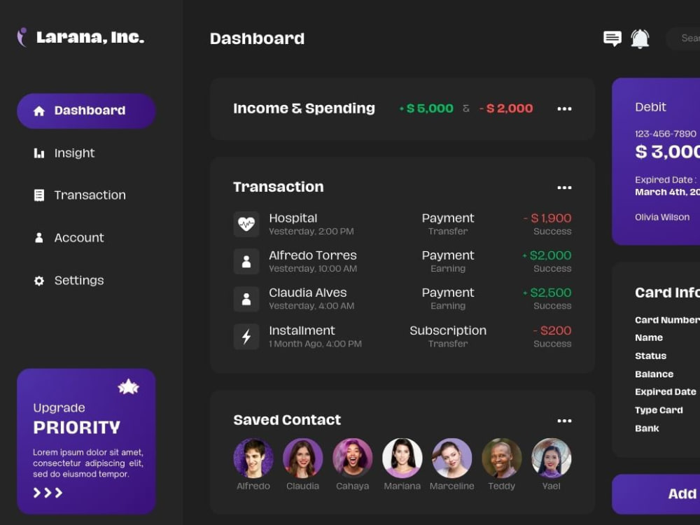
Task: Click the gear Settings sidebar icon
Action: coord(38,281)
